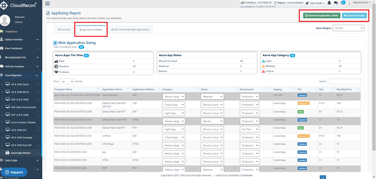376x179 pixels.
Task: Open Lift & Shift (IaaS) item
Action: [22, 84]
